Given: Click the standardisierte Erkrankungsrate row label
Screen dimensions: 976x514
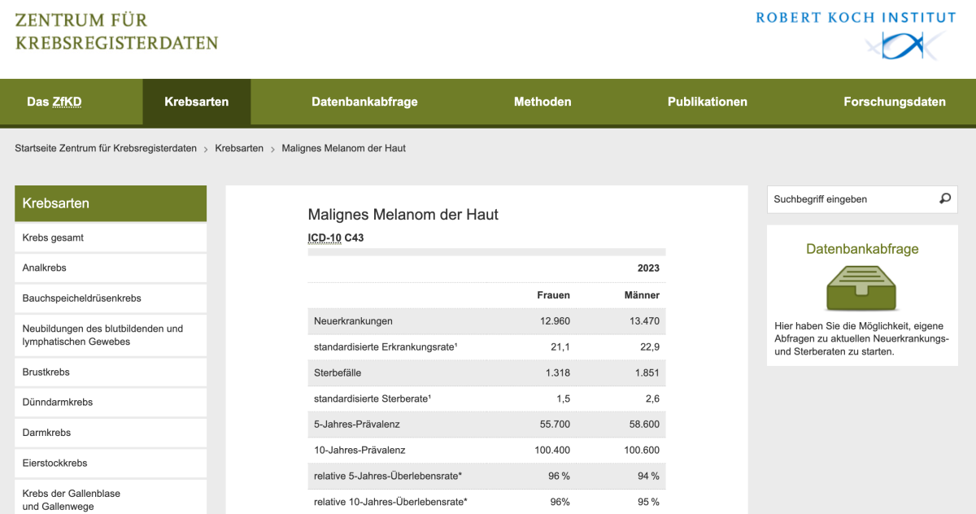Looking at the screenshot, I should click(x=386, y=347).
